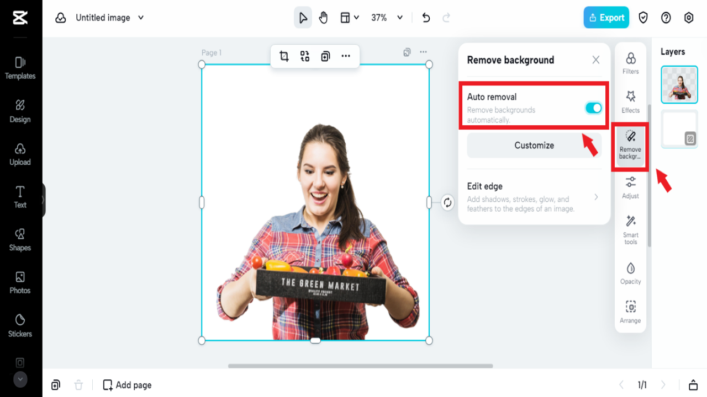Click the Replace image icon

(305, 56)
